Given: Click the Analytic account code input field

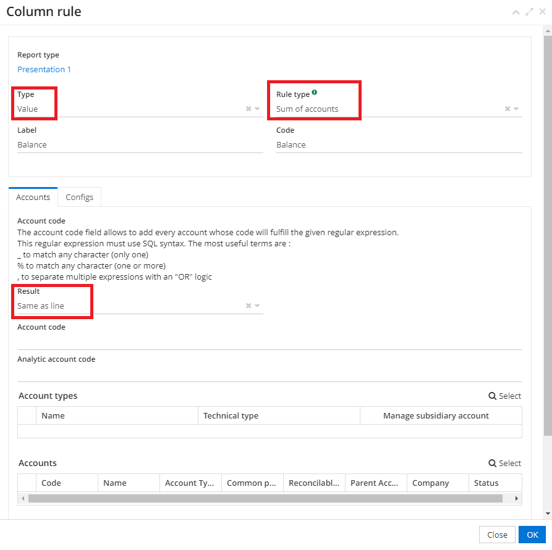Looking at the screenshot, I should click(x=270, y=374).
